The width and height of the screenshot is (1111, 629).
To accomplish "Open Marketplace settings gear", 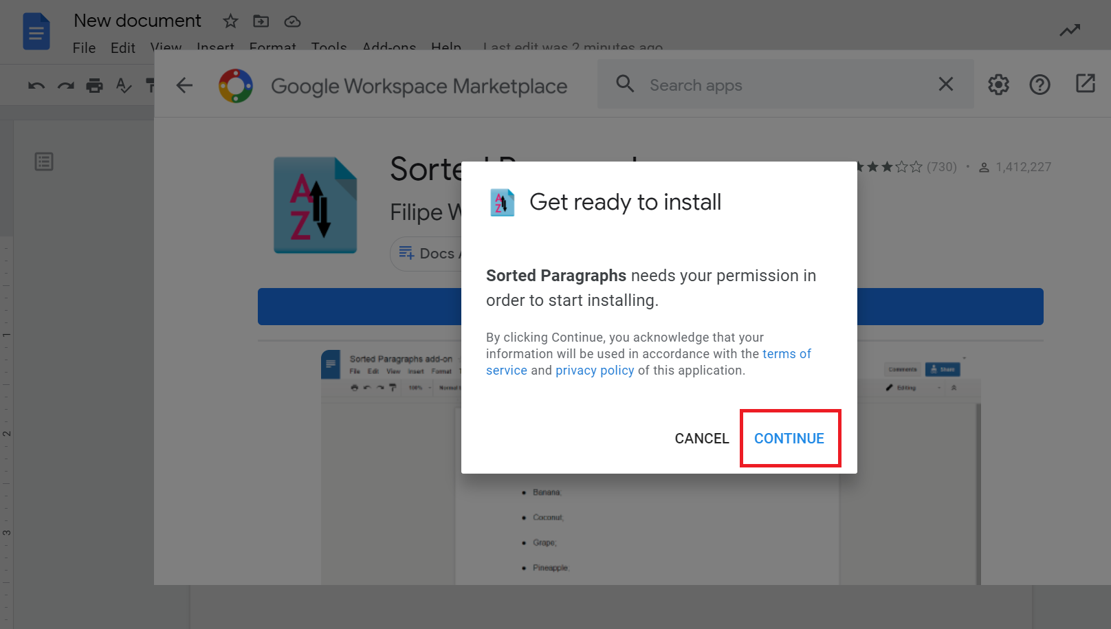I will [x=998, y=85].
